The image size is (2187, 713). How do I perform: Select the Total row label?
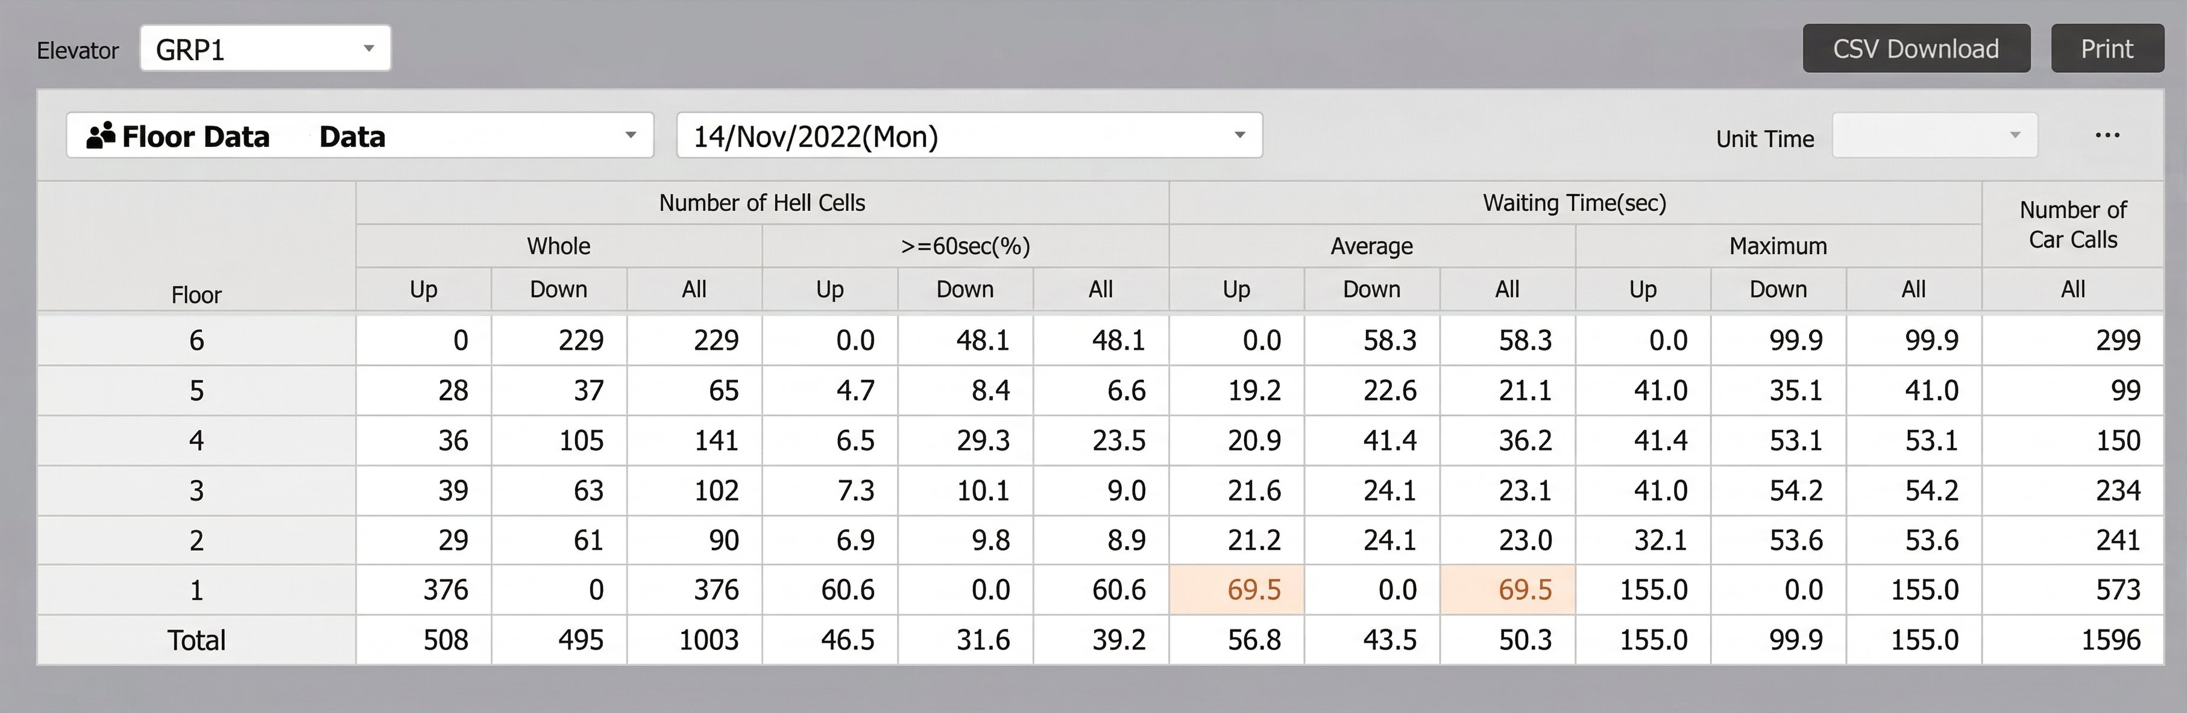[196, 640]
